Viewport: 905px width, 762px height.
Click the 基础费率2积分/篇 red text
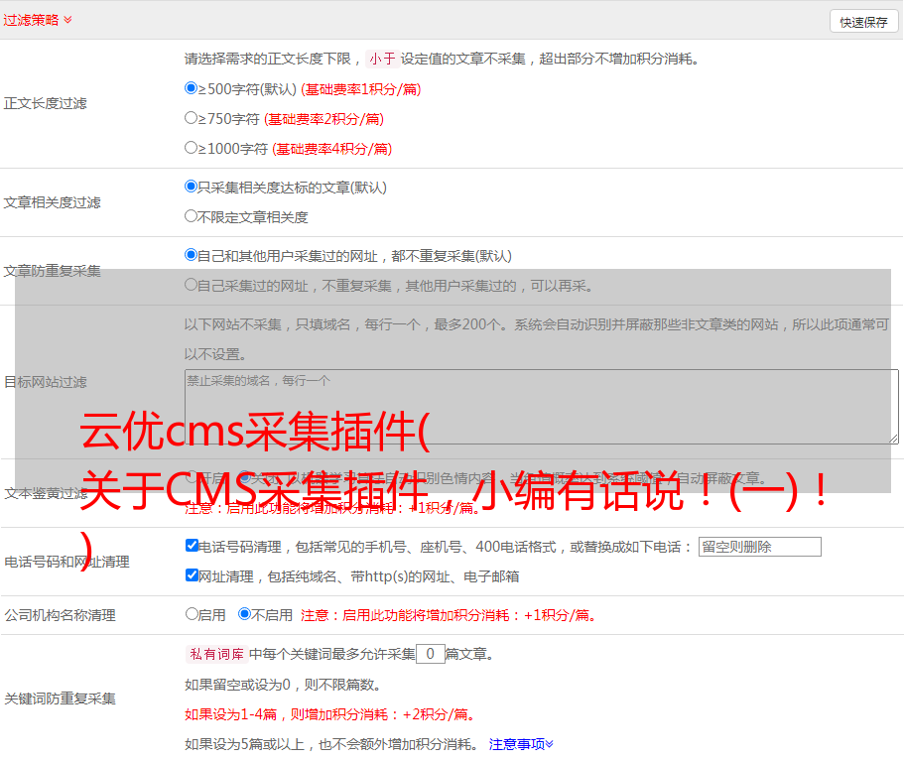point(323,119)
